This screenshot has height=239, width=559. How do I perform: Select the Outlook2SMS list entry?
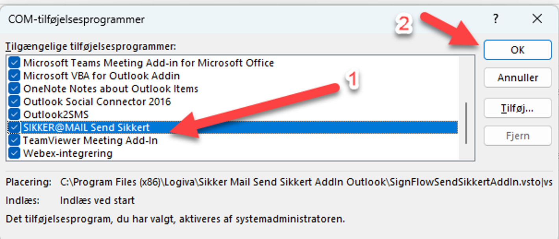click(232, 115)
